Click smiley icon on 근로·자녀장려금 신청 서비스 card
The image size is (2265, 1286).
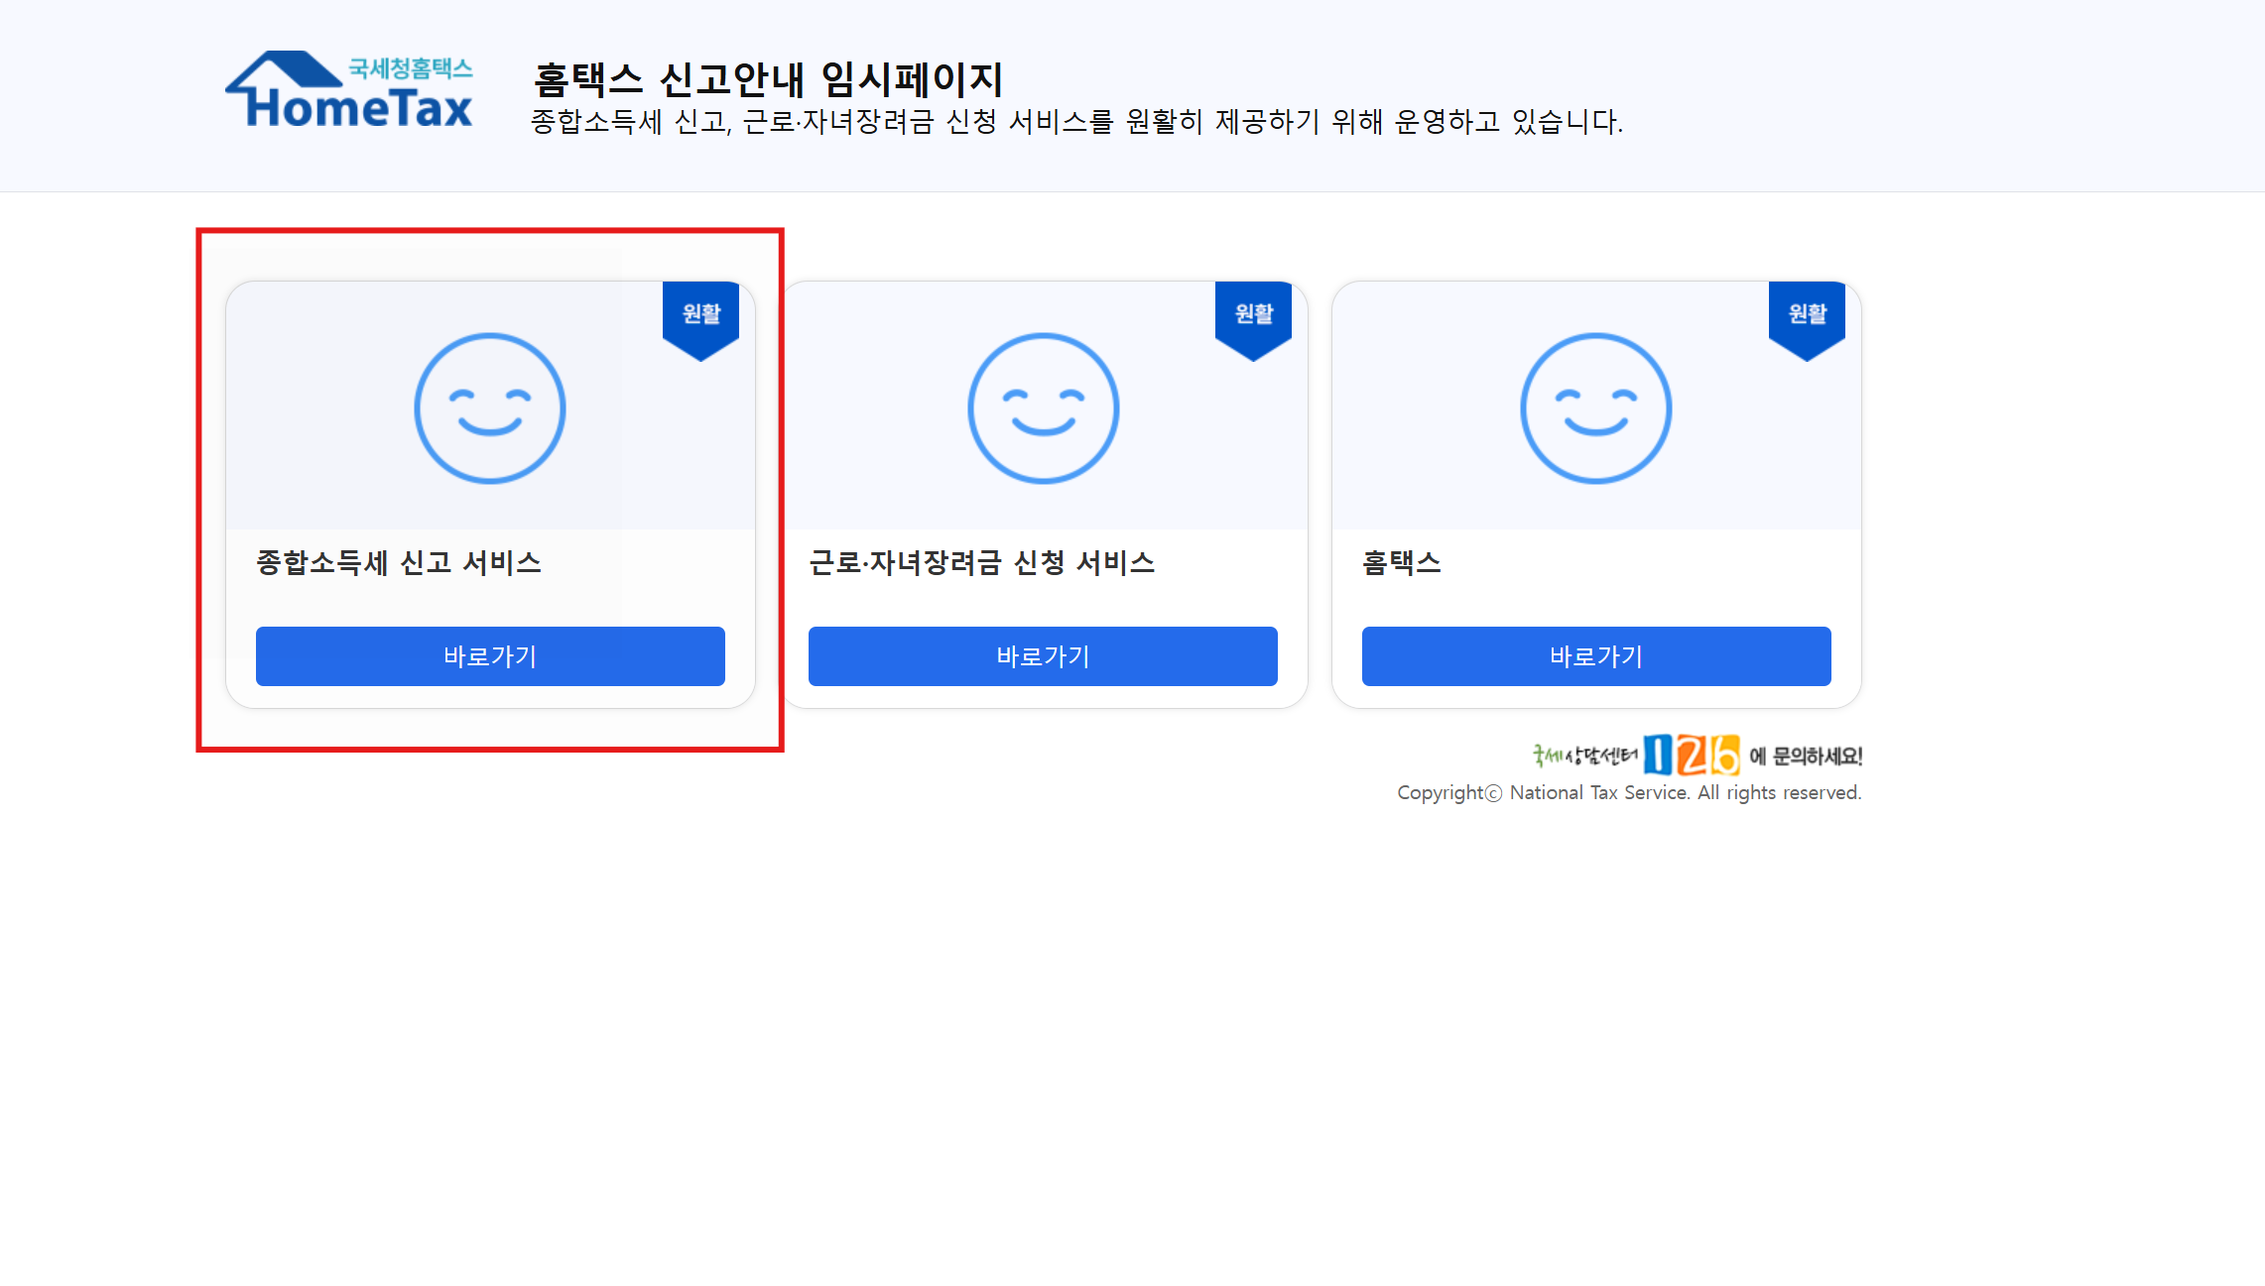click(x=1043, y=409)
